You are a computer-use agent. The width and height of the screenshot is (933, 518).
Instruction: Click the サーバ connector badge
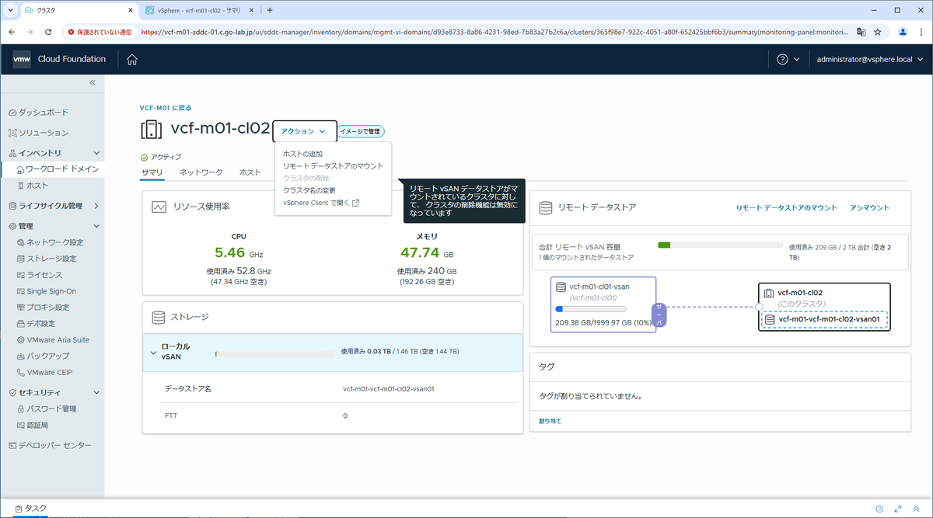pos(660,314)
